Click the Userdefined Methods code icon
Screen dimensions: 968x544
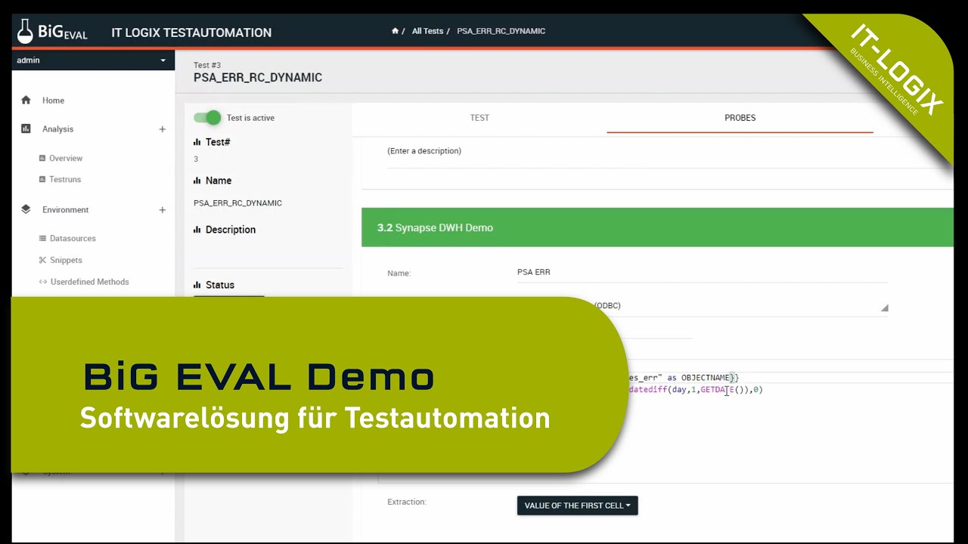click(x=42, y=282)
